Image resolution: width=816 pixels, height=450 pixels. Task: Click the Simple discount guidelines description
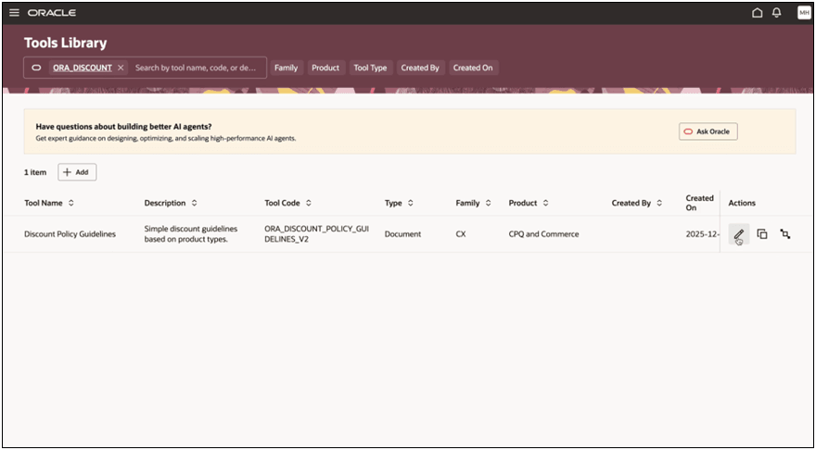(191, 234)
